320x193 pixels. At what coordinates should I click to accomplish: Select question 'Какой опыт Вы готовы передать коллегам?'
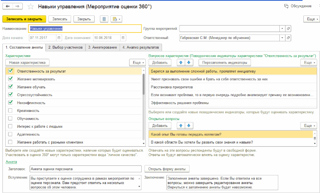[x=231, y=134]
